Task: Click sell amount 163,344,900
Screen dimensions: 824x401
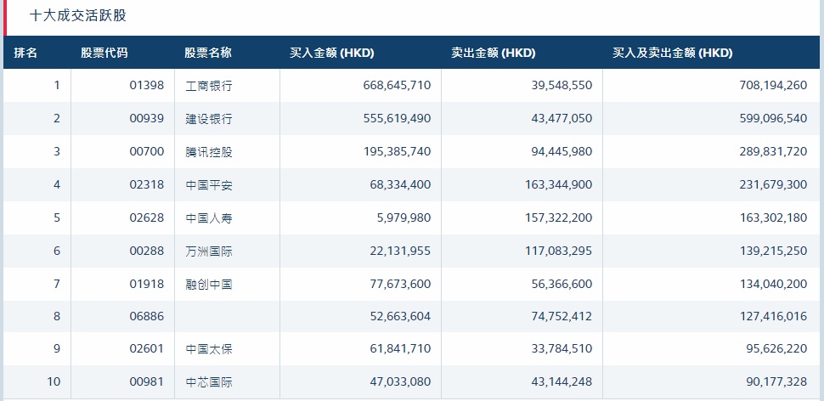Action: [x=558, y=184]
